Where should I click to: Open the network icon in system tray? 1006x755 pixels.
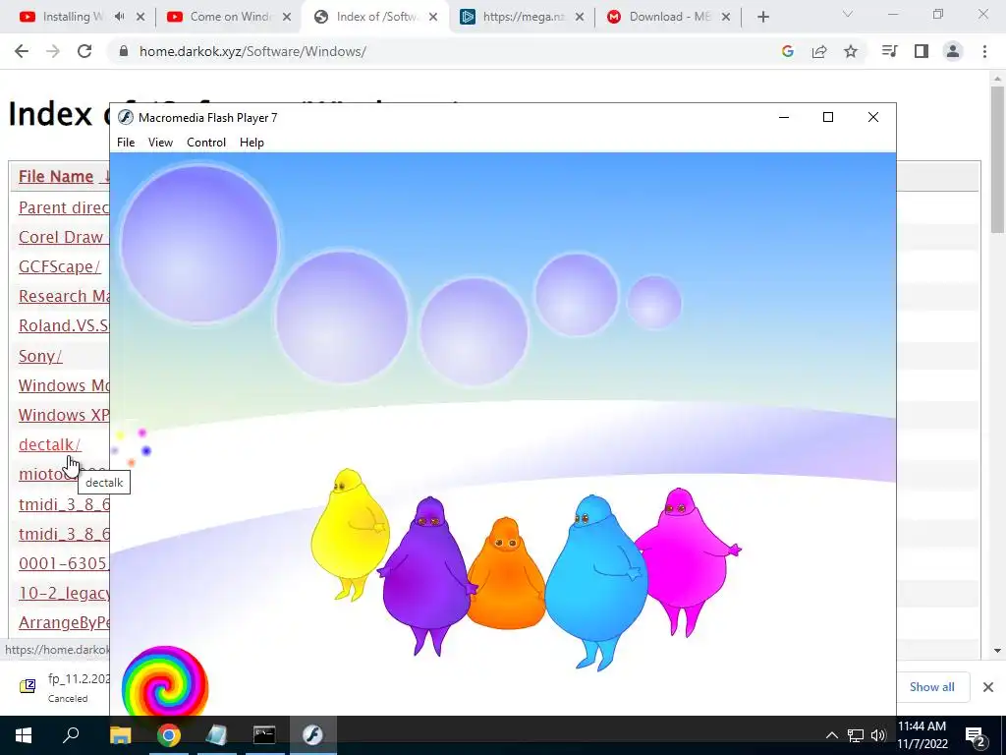[x=856, y=735]
